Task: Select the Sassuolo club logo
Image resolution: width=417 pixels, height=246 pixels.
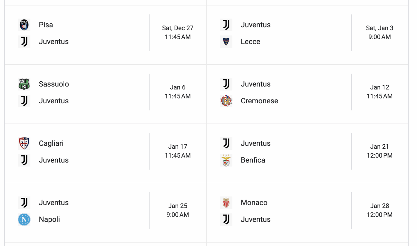Action: 24,84
